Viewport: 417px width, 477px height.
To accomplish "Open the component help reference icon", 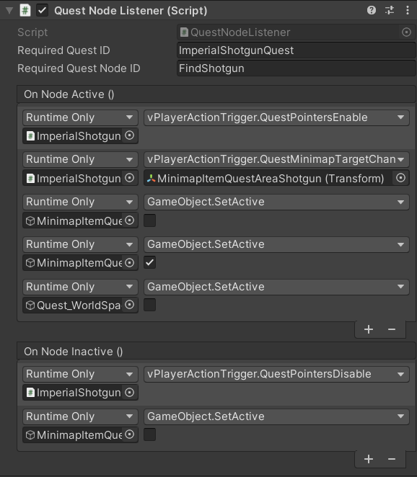I will (x=372, y=10).
